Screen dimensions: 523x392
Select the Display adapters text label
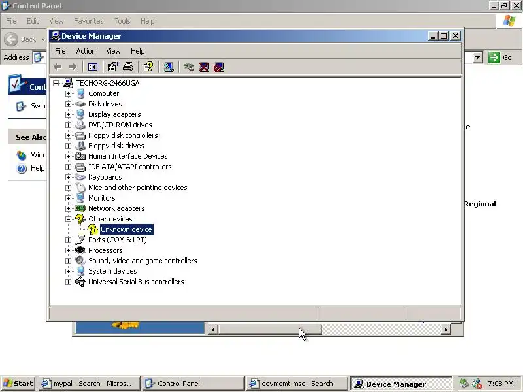tap(114, 114)
